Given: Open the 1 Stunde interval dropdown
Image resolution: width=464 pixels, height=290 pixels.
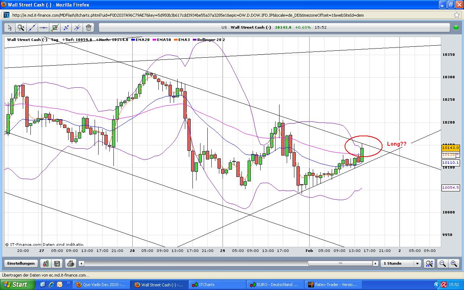Looking at the screenshot, I should point(402,264).
